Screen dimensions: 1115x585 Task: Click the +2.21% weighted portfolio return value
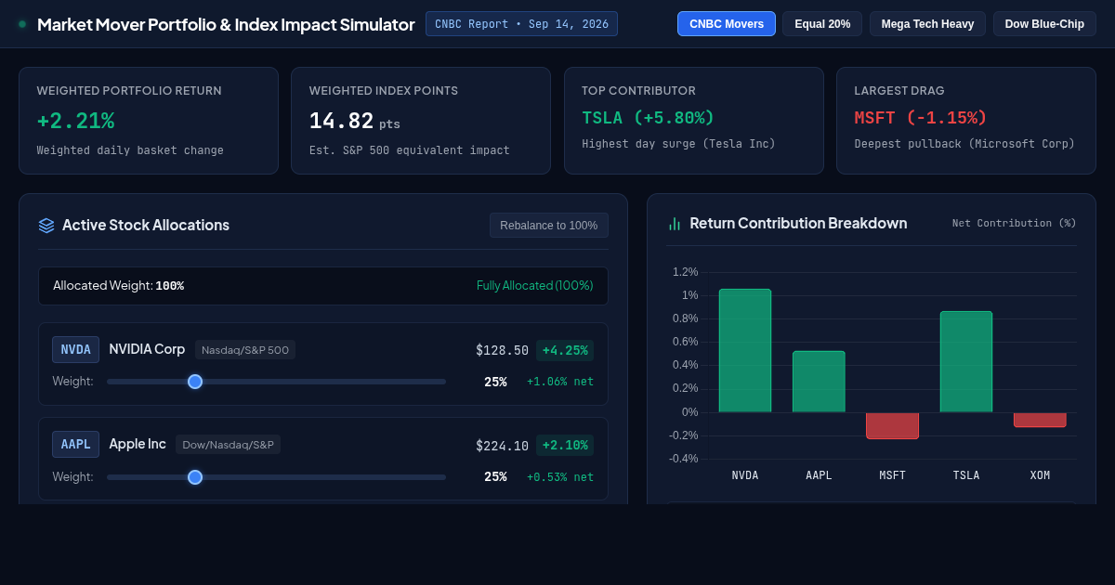click(x=75, y=121)
